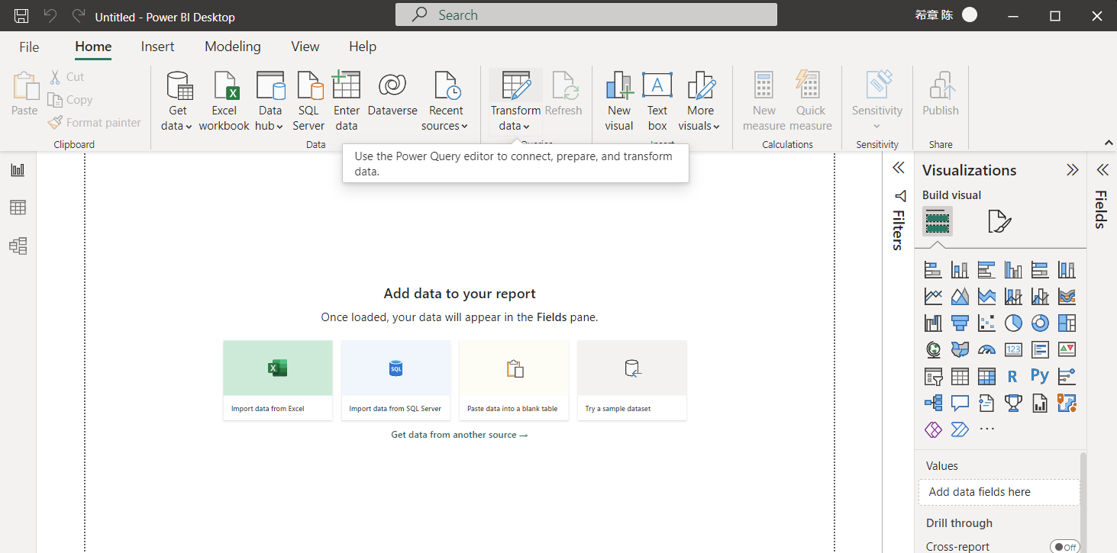Choose the Try a sample dataset card

tap(632, 380)
